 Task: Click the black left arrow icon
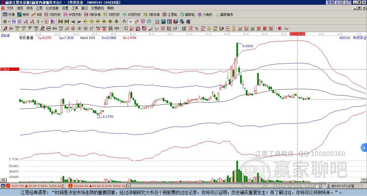73,22
